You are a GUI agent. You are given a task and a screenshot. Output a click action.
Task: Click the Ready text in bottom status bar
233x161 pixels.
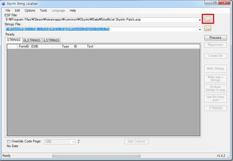tap(6, 156)
